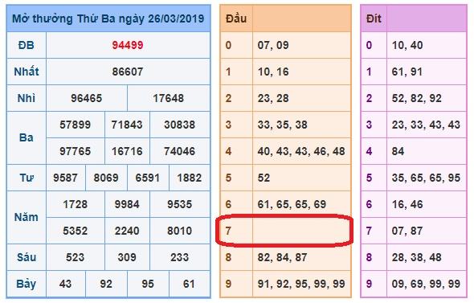
Task: Click Sáu prize number 523
Action: [76, 257]
